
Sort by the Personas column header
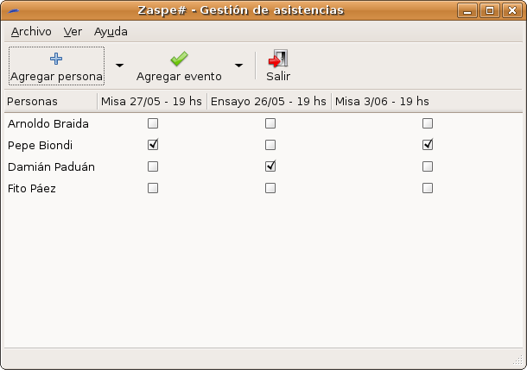point(48,102)
